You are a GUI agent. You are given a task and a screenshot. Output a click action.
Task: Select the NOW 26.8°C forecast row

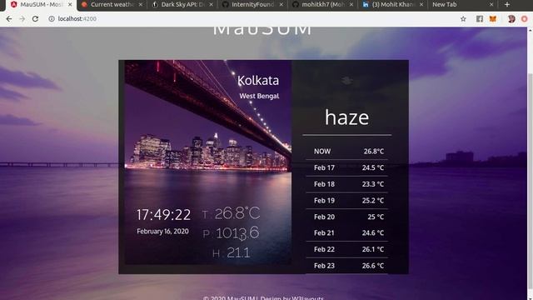coord(346,152)
